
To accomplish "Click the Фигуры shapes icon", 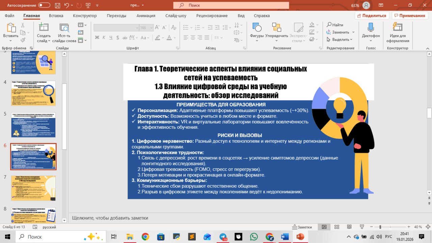I will (257, 27).
